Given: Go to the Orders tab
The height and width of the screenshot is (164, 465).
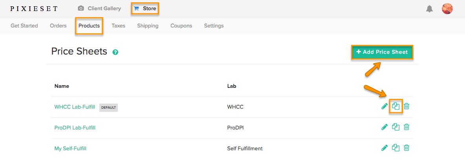Looking at the screenshot, I should [58, 26].
